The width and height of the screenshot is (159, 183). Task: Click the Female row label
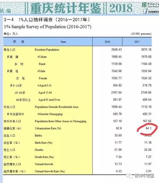coord(43,78)
